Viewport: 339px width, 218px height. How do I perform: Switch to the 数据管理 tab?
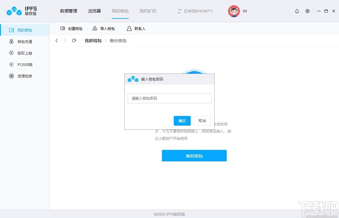pos(69,11)
